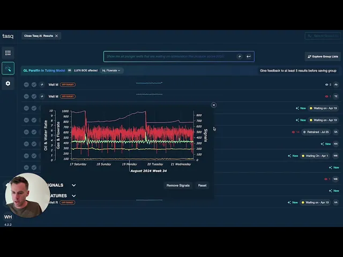Open Waiting On - Apr 1 status pill
The height and width of the screenshot is (257, 343).
pos(315,156)
